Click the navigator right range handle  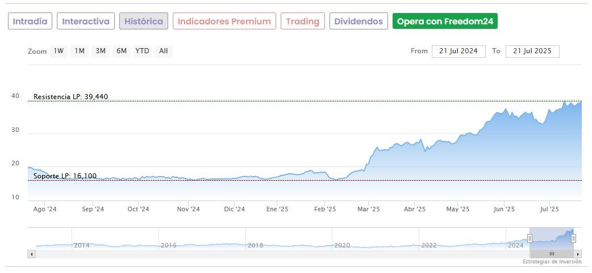573,238
